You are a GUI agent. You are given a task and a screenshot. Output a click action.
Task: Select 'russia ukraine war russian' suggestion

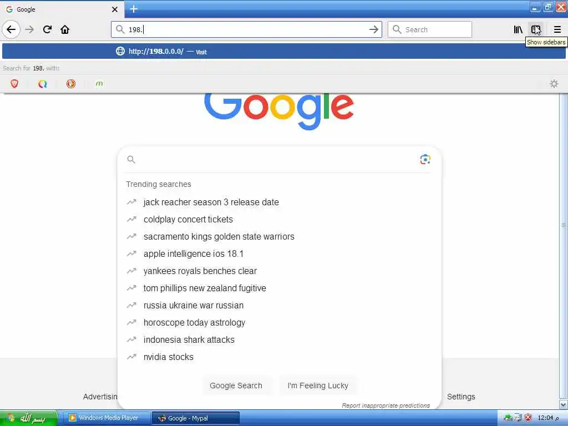194,306
